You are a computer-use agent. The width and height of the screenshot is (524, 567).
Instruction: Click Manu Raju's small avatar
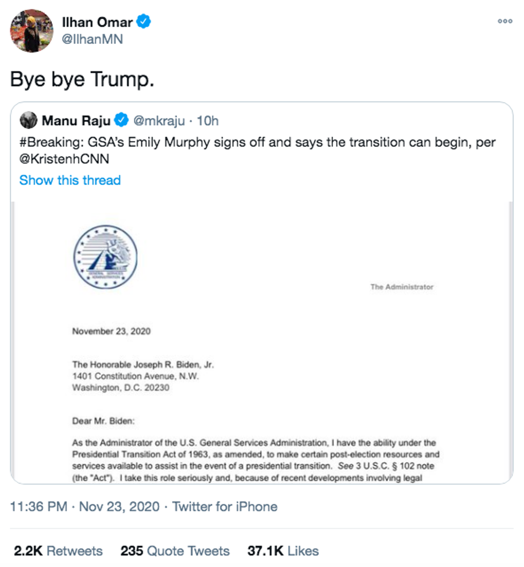tap(28, 121)
